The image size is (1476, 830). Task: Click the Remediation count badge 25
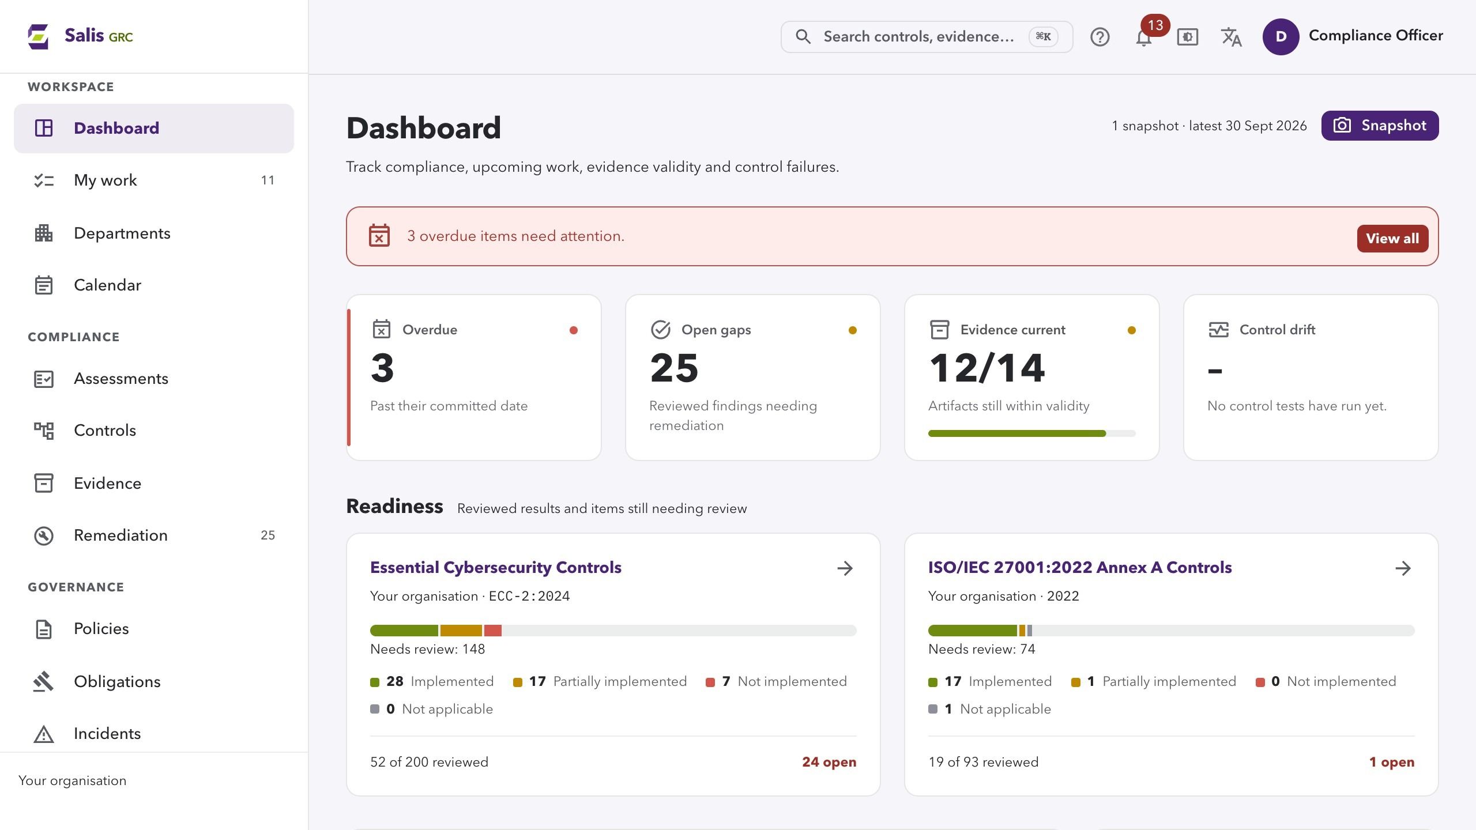(268, 535)
